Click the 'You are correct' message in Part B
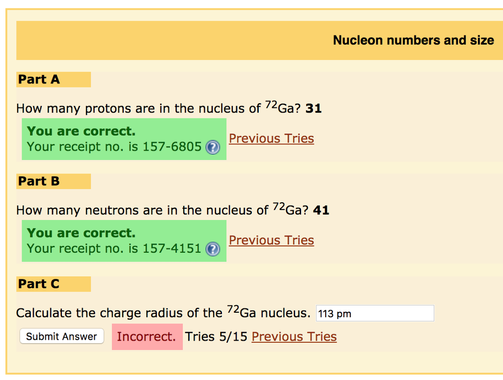The width and height of the screenshot is (503, 380). (81, 233)
